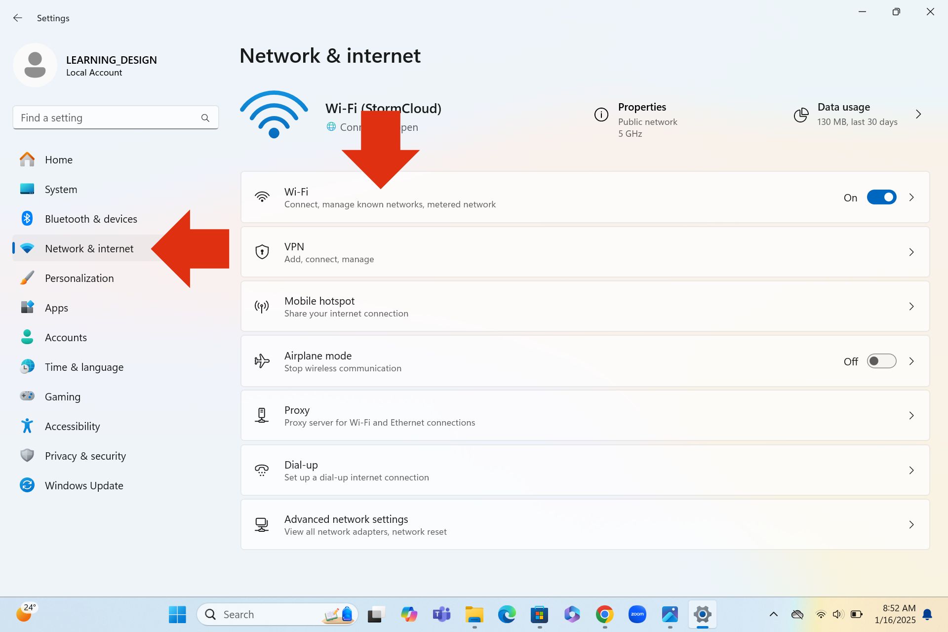Expand the Proxy row chevron
This screenshot has width=948, height=632.
[911, 416]
